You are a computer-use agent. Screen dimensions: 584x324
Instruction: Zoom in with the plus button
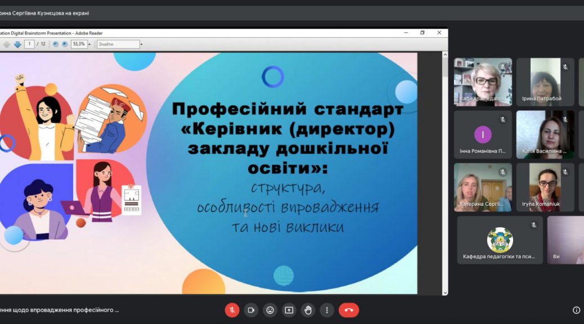[x=65, y=44]
